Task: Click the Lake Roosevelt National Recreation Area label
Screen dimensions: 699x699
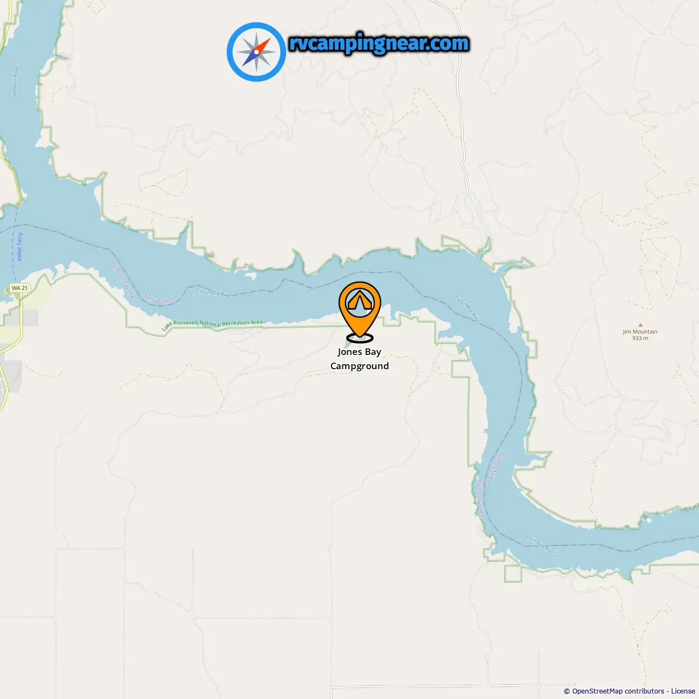Action: (212, 324)
